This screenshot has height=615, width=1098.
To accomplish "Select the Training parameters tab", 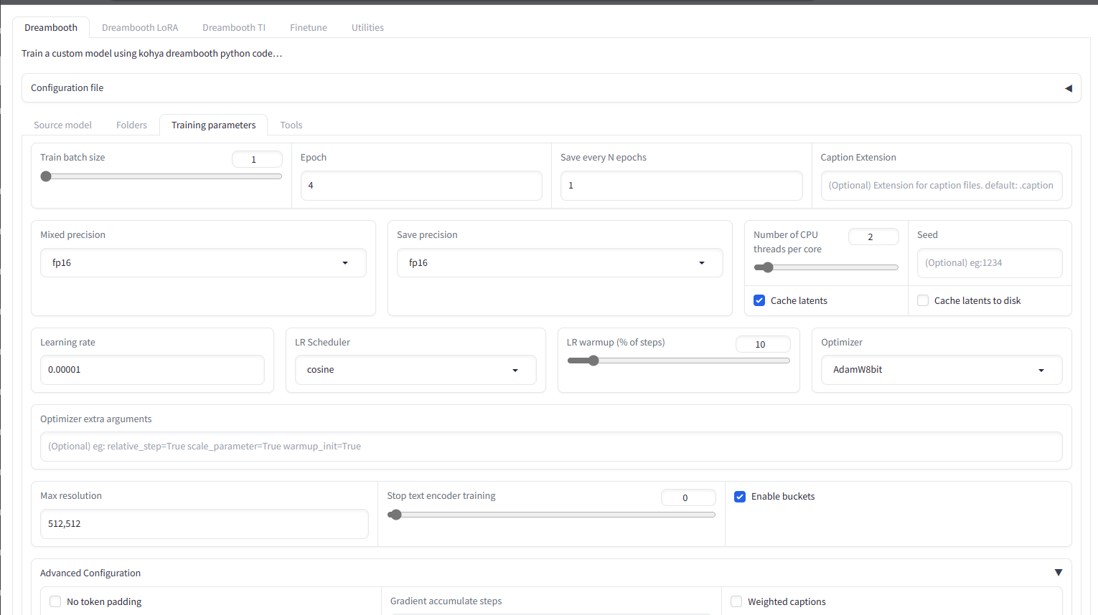I will pyautogui.click(x=214, y=125).
